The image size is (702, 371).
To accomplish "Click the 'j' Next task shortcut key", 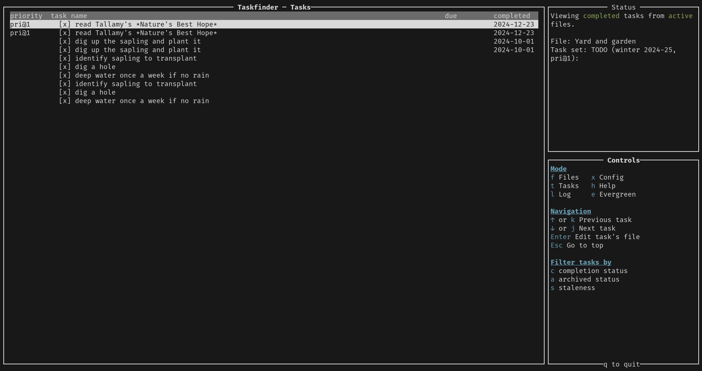I will point(573,228).
